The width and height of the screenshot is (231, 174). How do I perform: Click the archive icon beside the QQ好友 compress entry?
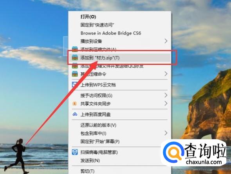(x=75, y=66)
